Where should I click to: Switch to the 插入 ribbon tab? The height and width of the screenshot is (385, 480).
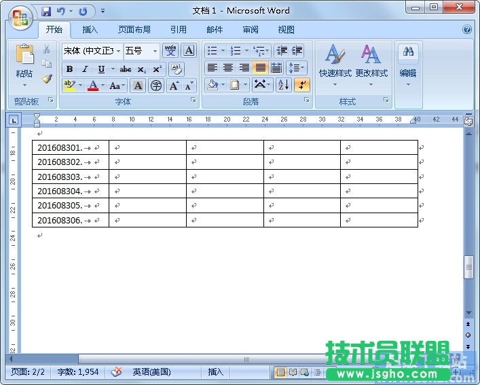pyautogui.click(x=90, y=30)
